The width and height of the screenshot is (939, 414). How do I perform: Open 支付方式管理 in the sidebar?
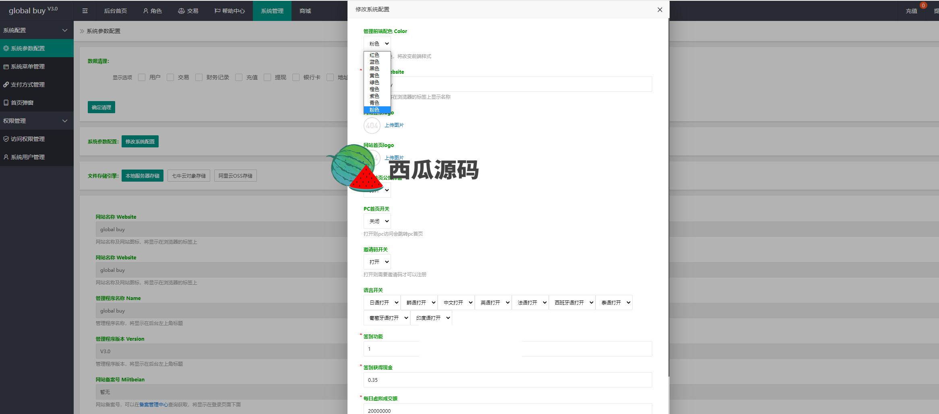coord(37,85)
